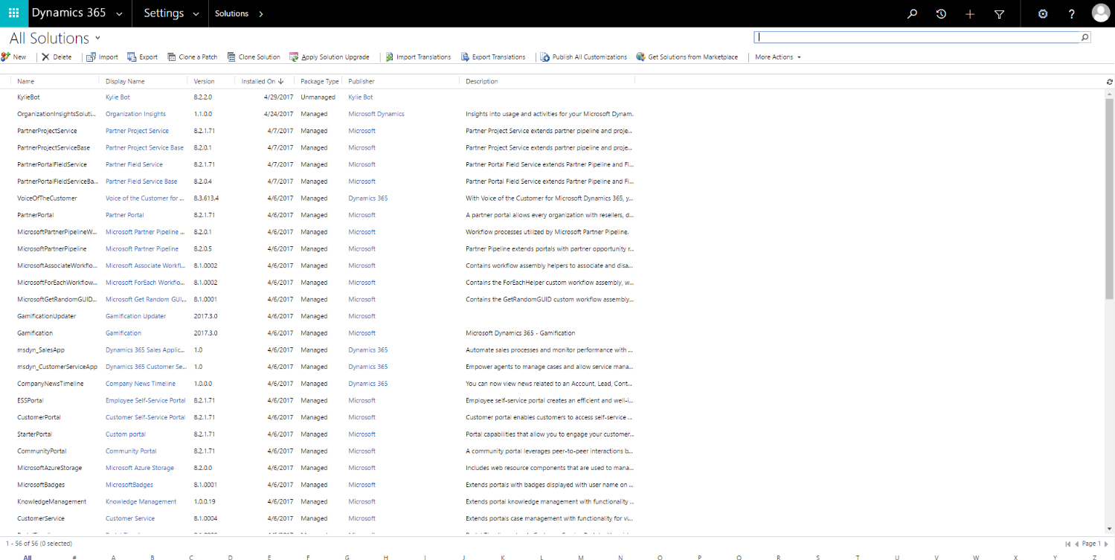1115x560 pixels.
Task: Go to previous page arrow
Action: coord(1078,544)
